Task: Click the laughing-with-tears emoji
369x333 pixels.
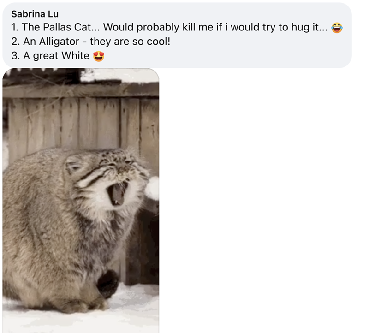Action: click(x=338, y=28)
